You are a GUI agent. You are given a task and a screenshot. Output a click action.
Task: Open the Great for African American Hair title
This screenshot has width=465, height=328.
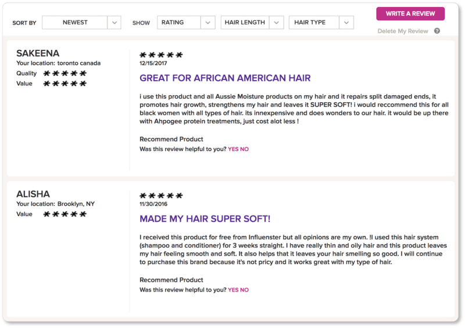point(225,78)
